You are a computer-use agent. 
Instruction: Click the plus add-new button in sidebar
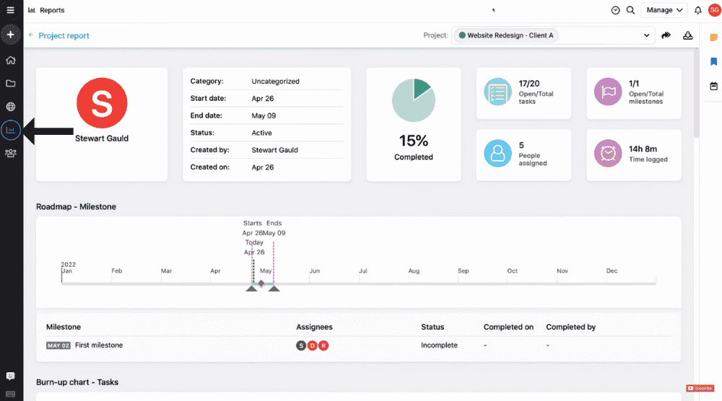coord(11,35)
